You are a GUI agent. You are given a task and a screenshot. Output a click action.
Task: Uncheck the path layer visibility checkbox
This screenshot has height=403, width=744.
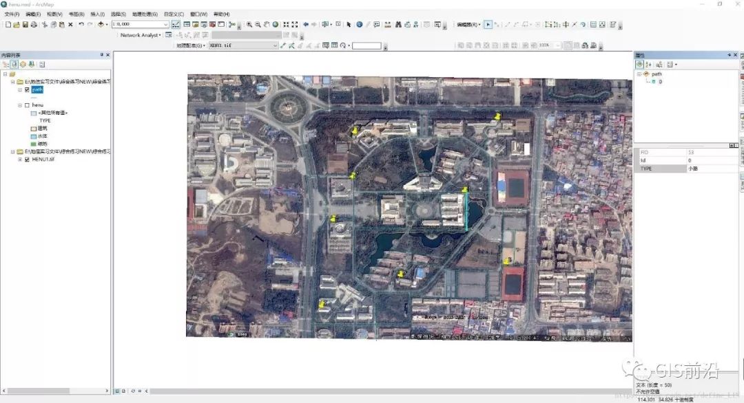point(26,89)
